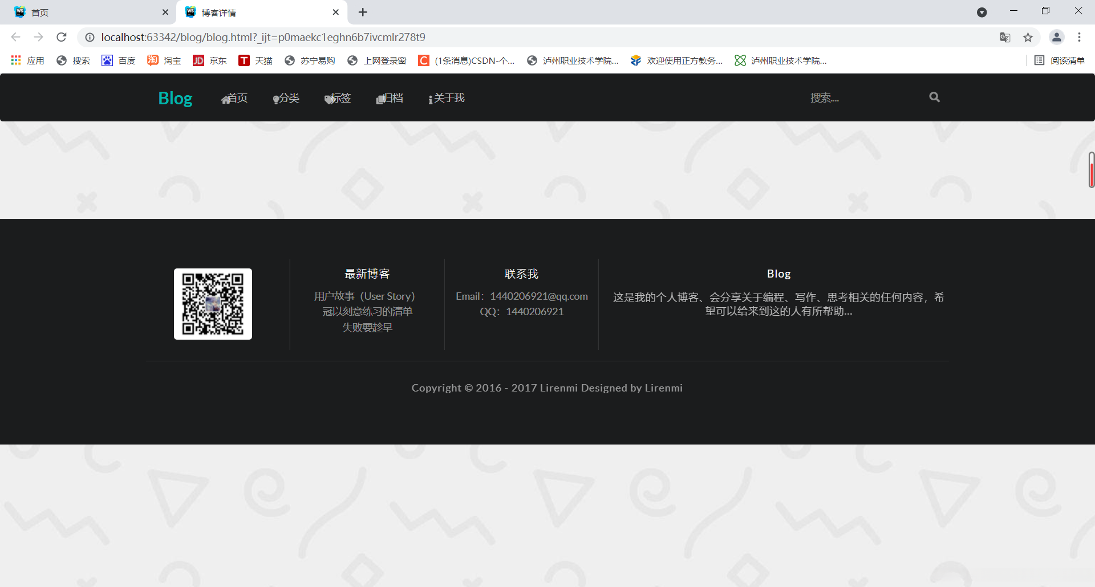Reload the current page
Image resolution: width=1095 pixels, height=587 pixels.
point(61,37)
